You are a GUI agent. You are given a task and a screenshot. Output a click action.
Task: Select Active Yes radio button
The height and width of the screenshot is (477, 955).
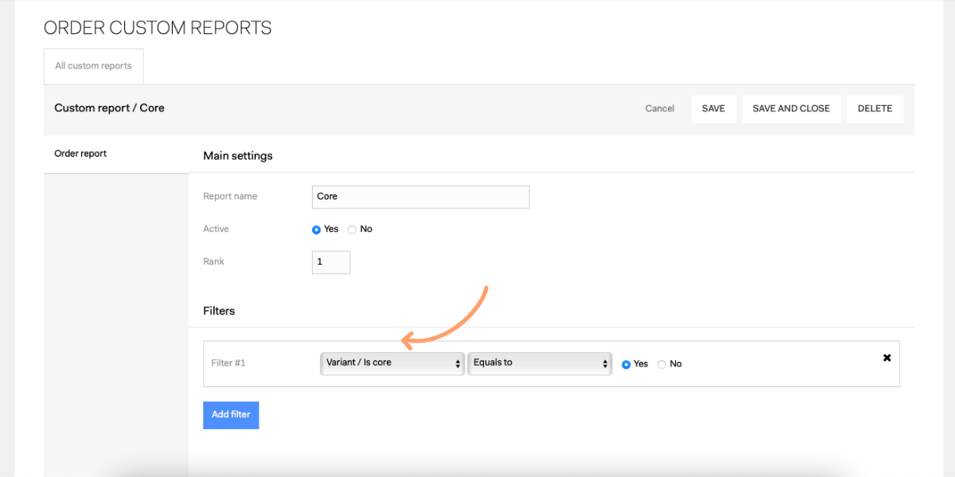click(316, 230)
